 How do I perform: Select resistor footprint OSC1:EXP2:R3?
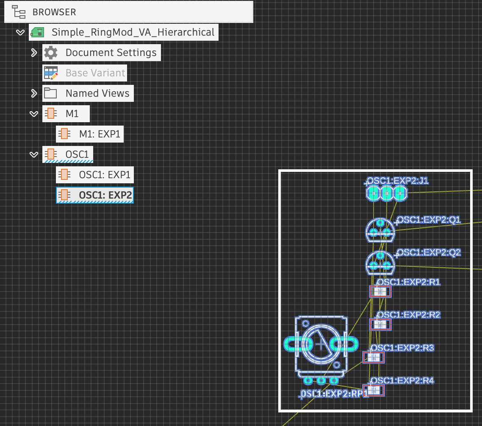(x=374, y=357)
